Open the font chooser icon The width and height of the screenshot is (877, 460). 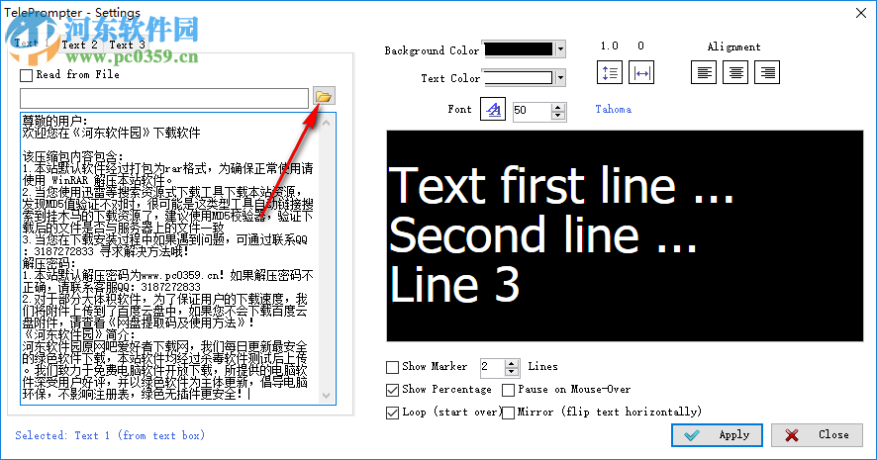click(493, 110)
